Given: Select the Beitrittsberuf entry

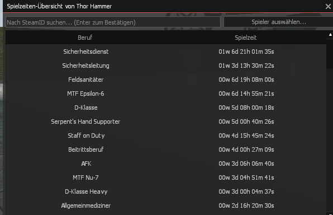Looking at the screenshot, I should pos(166,149).
